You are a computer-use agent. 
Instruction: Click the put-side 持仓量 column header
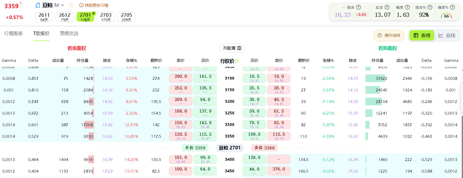(377, 61)
